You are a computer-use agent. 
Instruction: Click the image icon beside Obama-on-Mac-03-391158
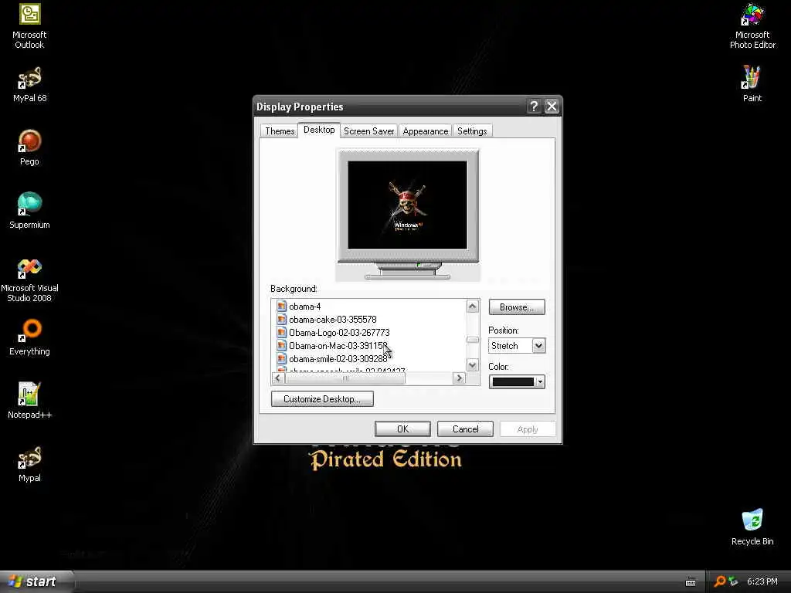(281, 345)
